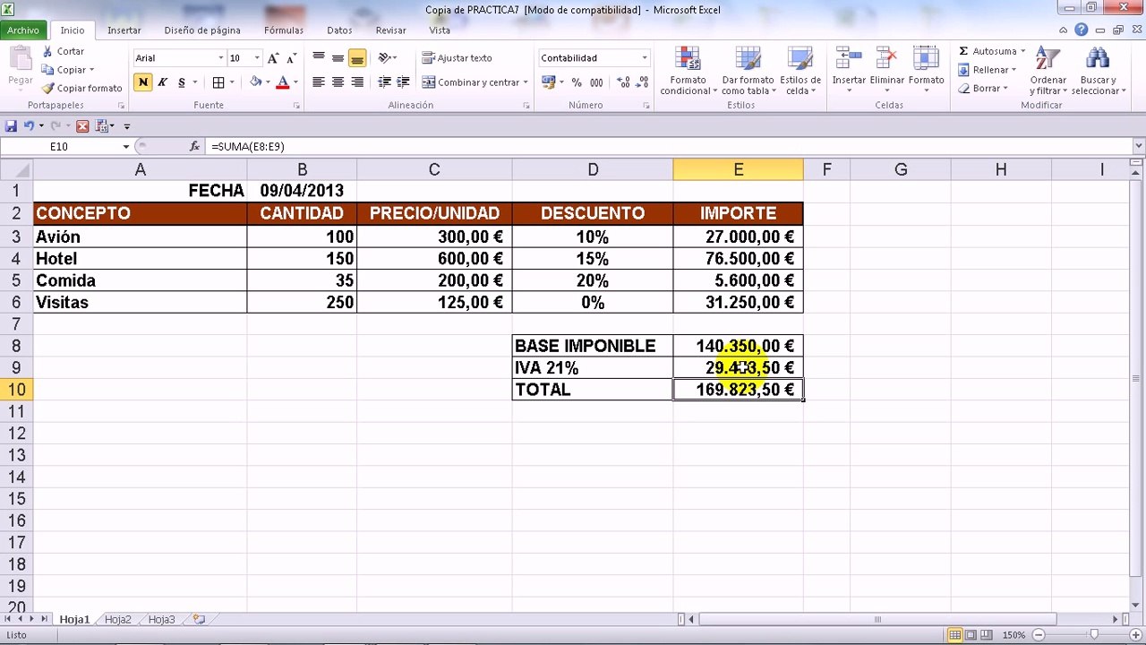This screenshot has width=1146, height=645.
Task: Open the Name Box dropdown arrow
Action: tap(126, 146)
